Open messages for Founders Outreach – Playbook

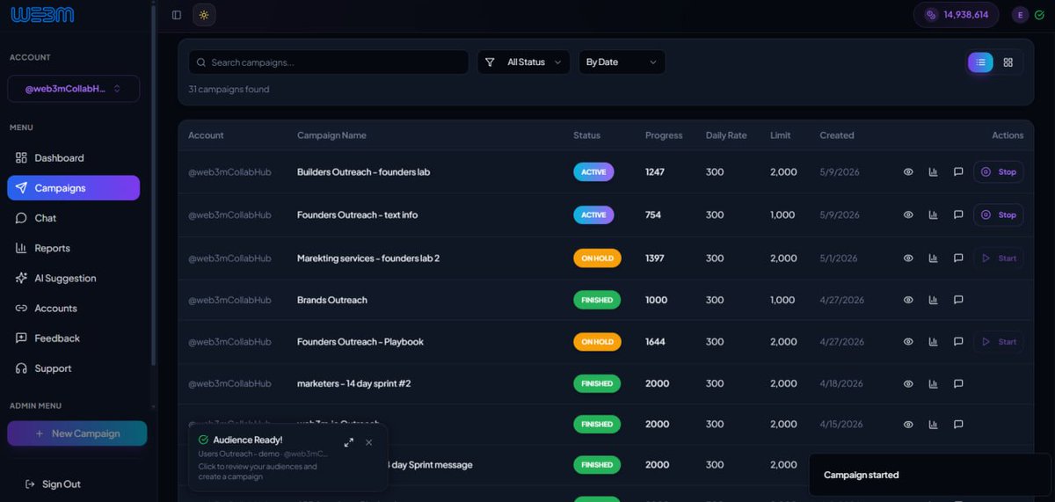pos(958,342)
